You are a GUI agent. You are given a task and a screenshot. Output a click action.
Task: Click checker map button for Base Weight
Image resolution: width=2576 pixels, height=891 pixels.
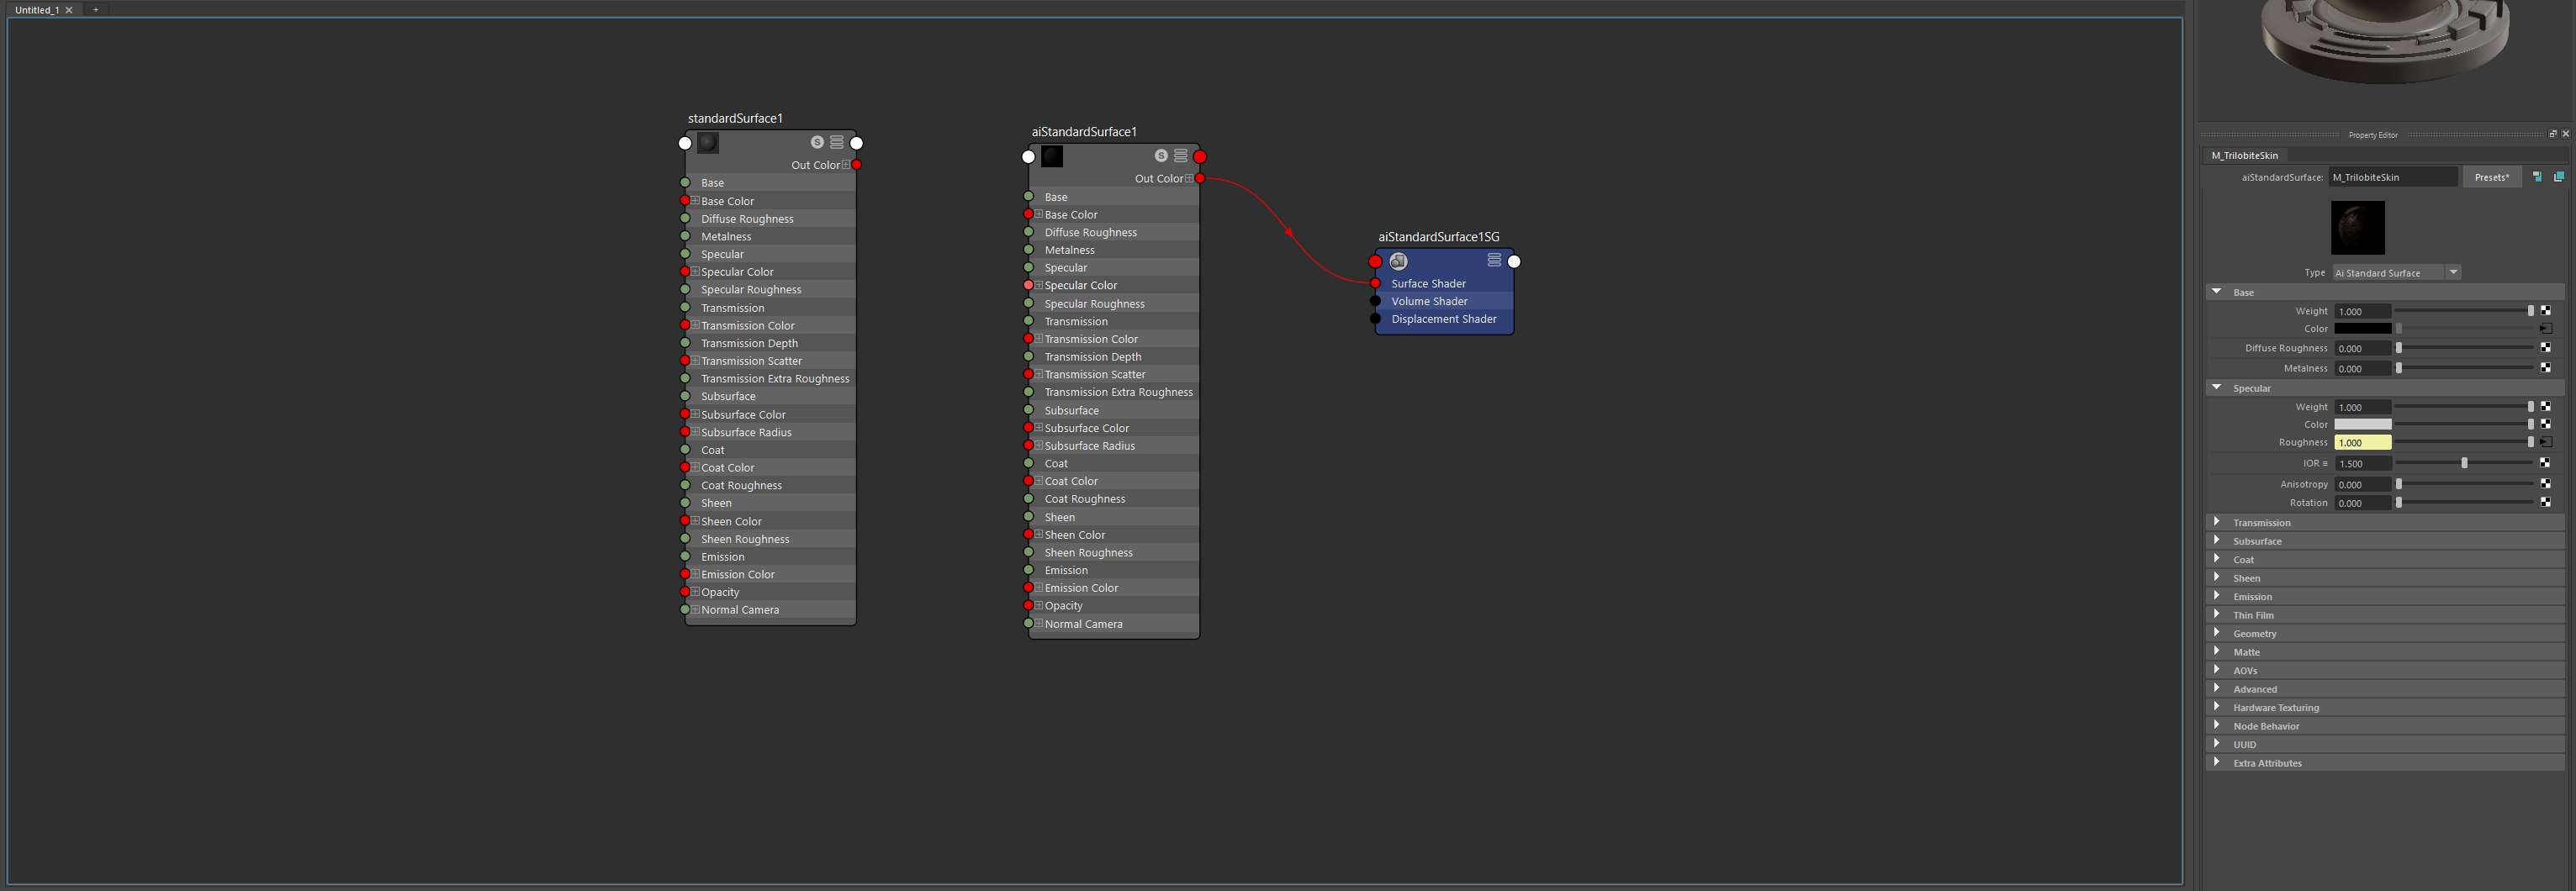click(2545, 311)
